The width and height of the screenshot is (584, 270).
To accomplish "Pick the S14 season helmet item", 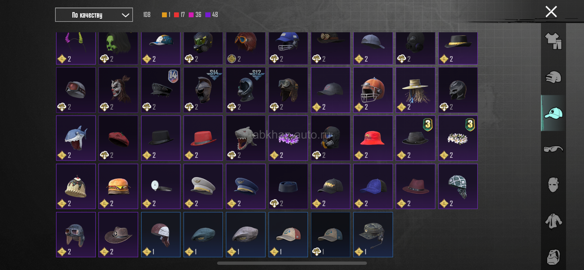I will pos(203,90).
